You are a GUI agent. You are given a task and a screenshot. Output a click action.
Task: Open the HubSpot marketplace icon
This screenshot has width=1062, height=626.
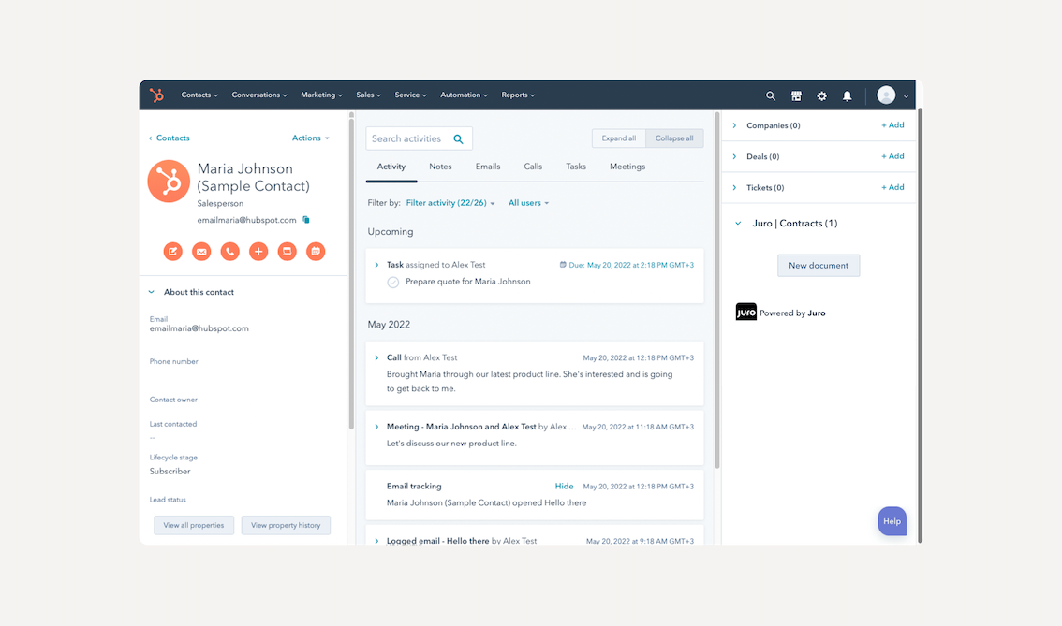(796, 95)
